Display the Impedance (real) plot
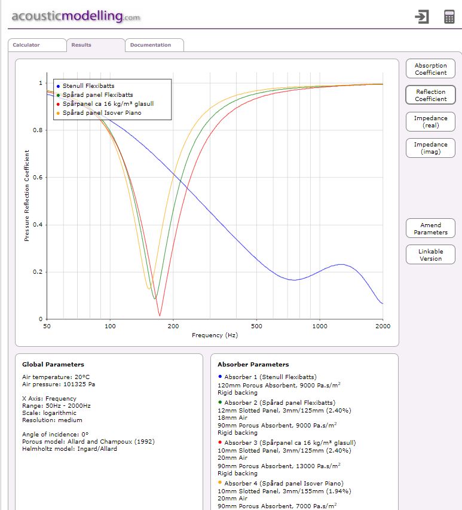Image resolution: width=462 pixels, height=510 pixels. (430, 122)
